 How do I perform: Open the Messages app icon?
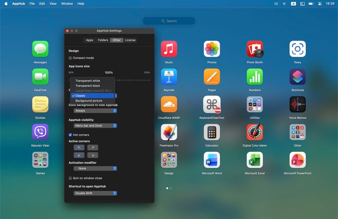40,49
